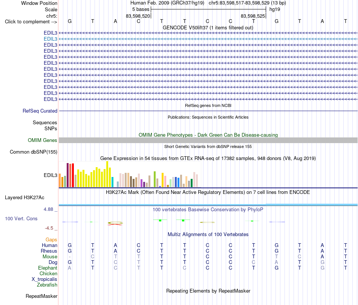
Task: Open 'Publications: Sequences in Scientific Articles' title
Action: pos(208,117)
